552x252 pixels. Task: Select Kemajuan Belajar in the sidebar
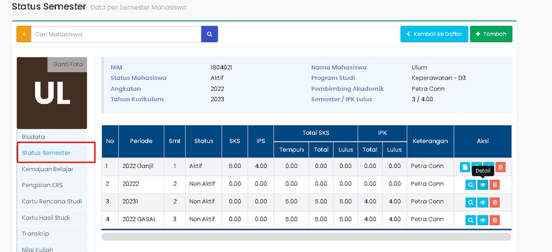point(47,169)
